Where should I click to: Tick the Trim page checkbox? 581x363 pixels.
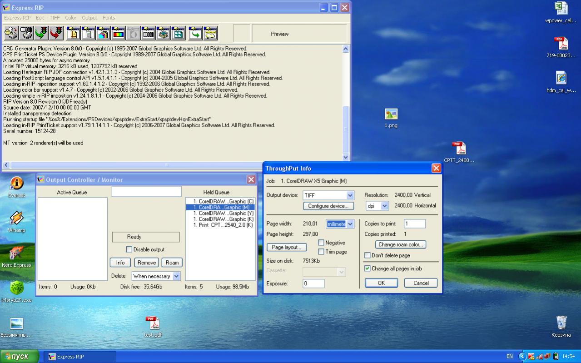pos(321,252)
